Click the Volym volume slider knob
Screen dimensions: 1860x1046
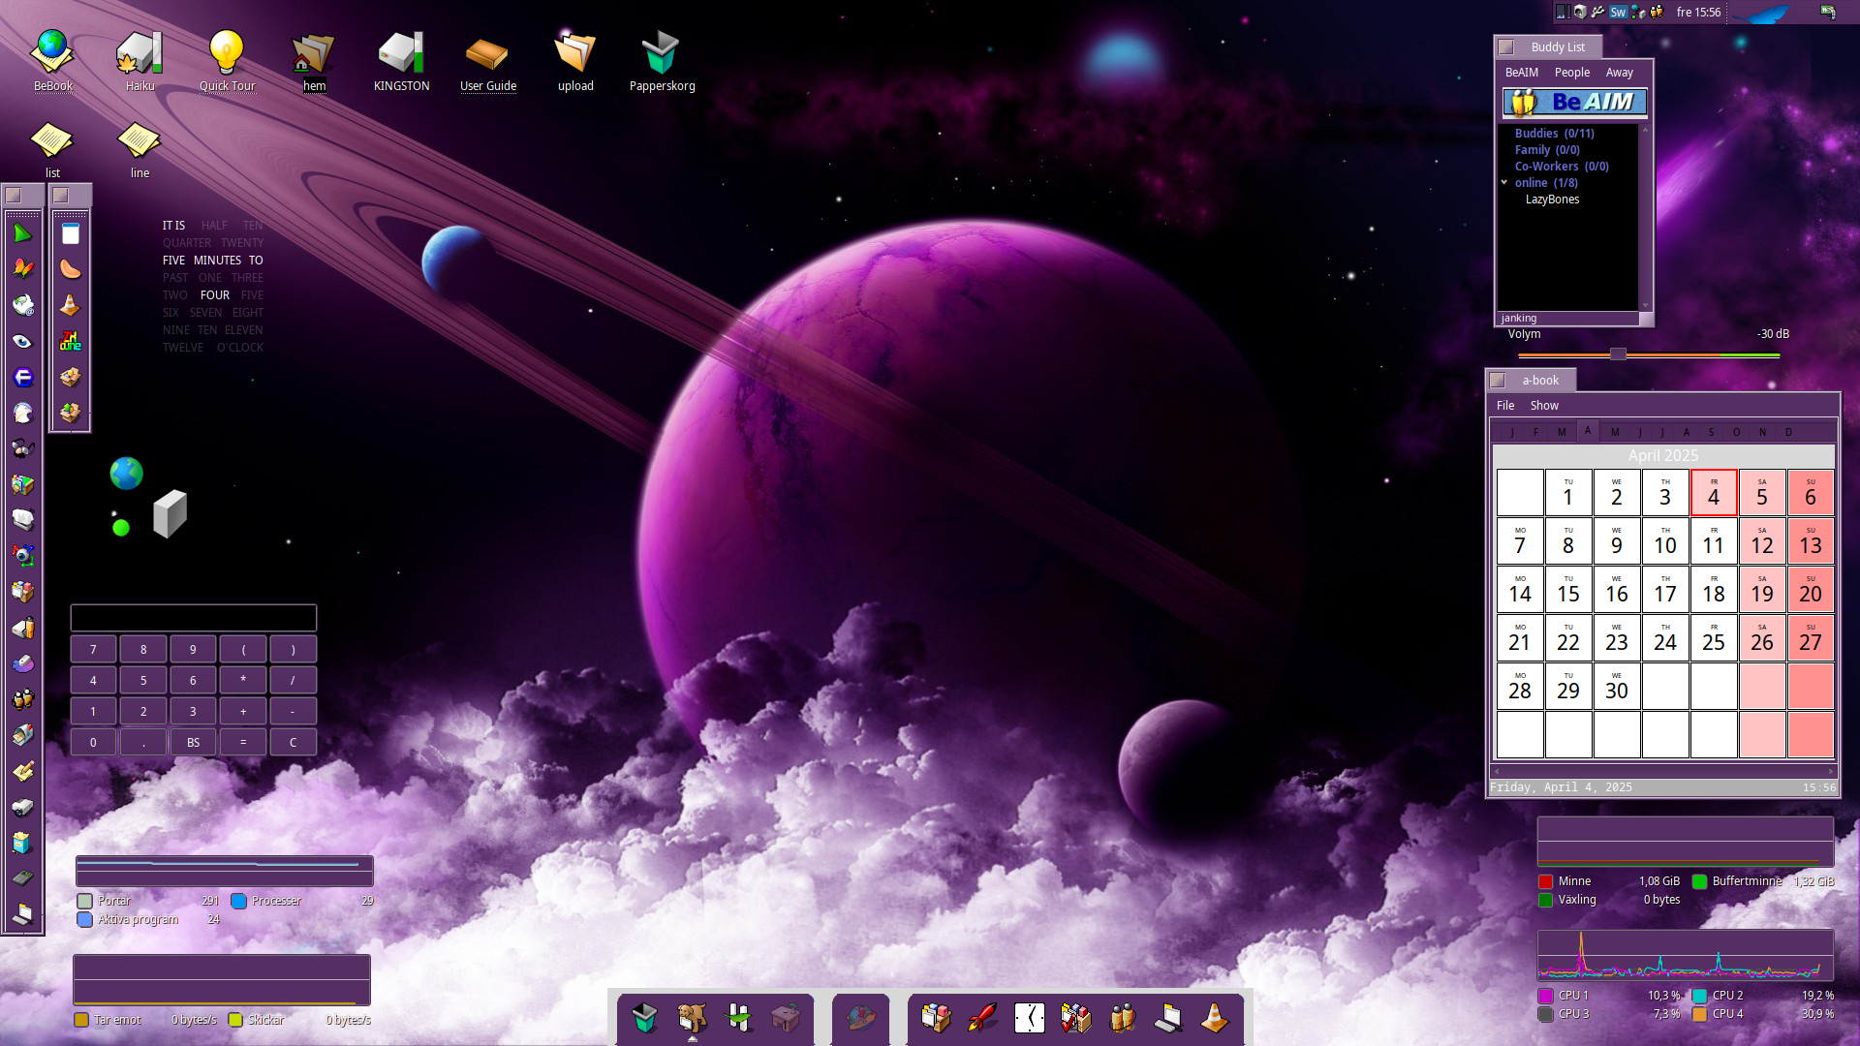[1618, 354]
